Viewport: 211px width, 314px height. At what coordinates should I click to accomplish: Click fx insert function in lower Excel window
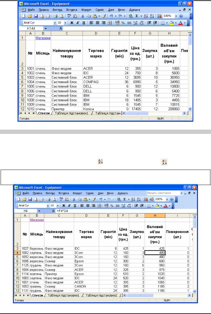click(x=54, y=211)
